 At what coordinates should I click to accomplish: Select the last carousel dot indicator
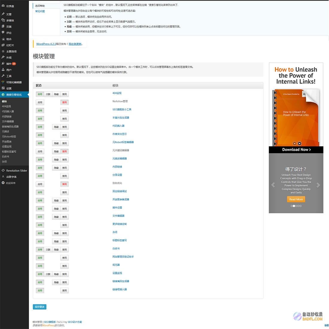coord(301,206)
